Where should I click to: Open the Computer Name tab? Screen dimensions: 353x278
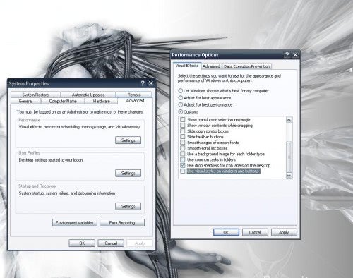pyautogui.click(x=63, y=101)
